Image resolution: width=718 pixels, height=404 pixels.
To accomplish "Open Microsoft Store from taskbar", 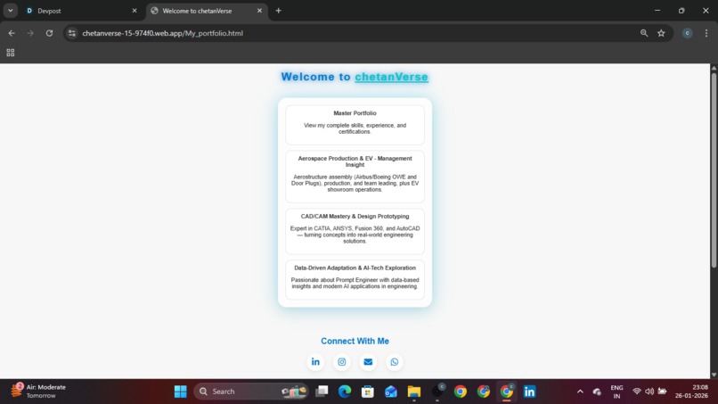I will (x=368, y=392).
